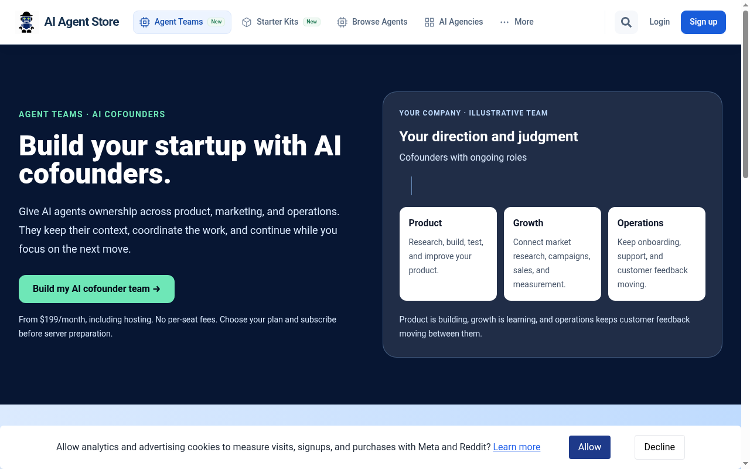Go to Browse Agents
Viewport: 750px width, 469px height.
(x=373, y=22)
